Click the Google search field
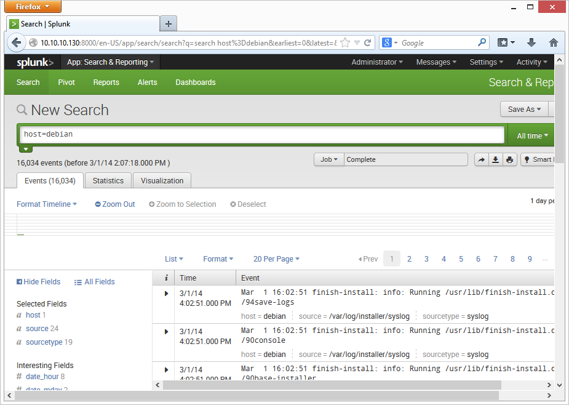Screen dimensions: 569x405 pyautogui.click(x=439, y=43)
